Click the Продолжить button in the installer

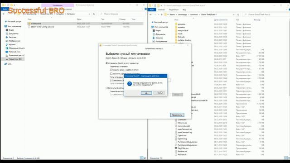(x=177, y=115)
